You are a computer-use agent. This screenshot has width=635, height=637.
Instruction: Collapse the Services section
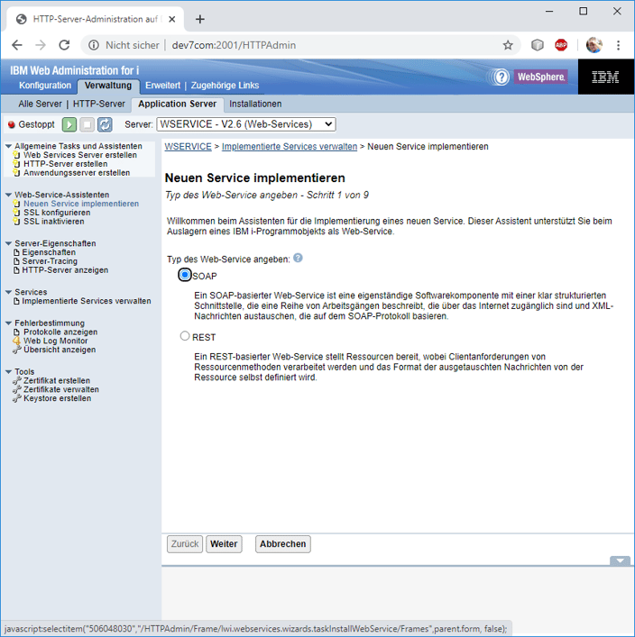click(8, 292)
